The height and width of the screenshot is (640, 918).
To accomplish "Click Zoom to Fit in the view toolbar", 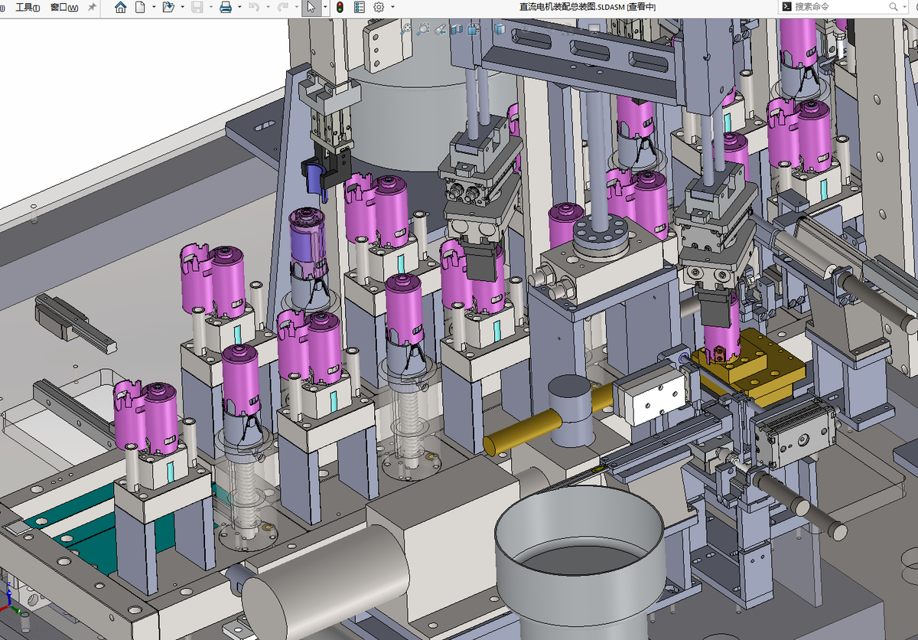I will [x=406, y=29].
